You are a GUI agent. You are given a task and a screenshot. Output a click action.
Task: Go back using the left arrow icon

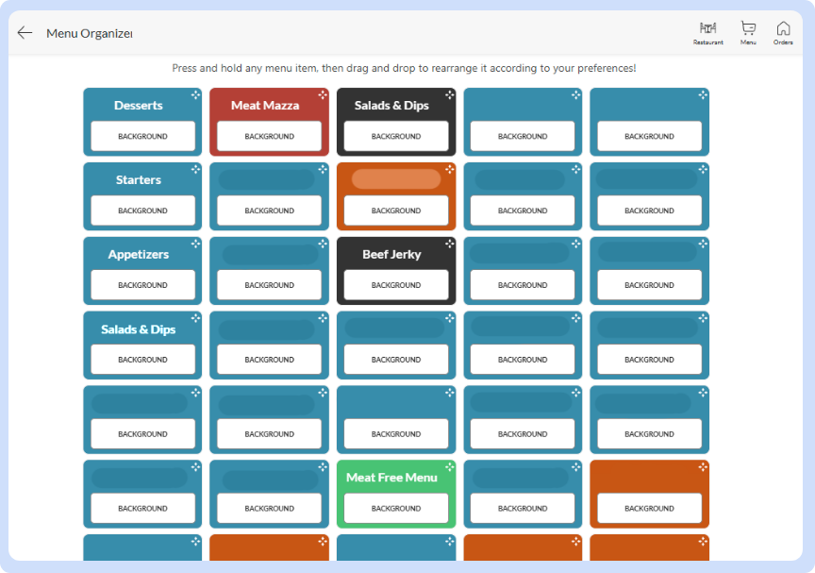[25, 33]
